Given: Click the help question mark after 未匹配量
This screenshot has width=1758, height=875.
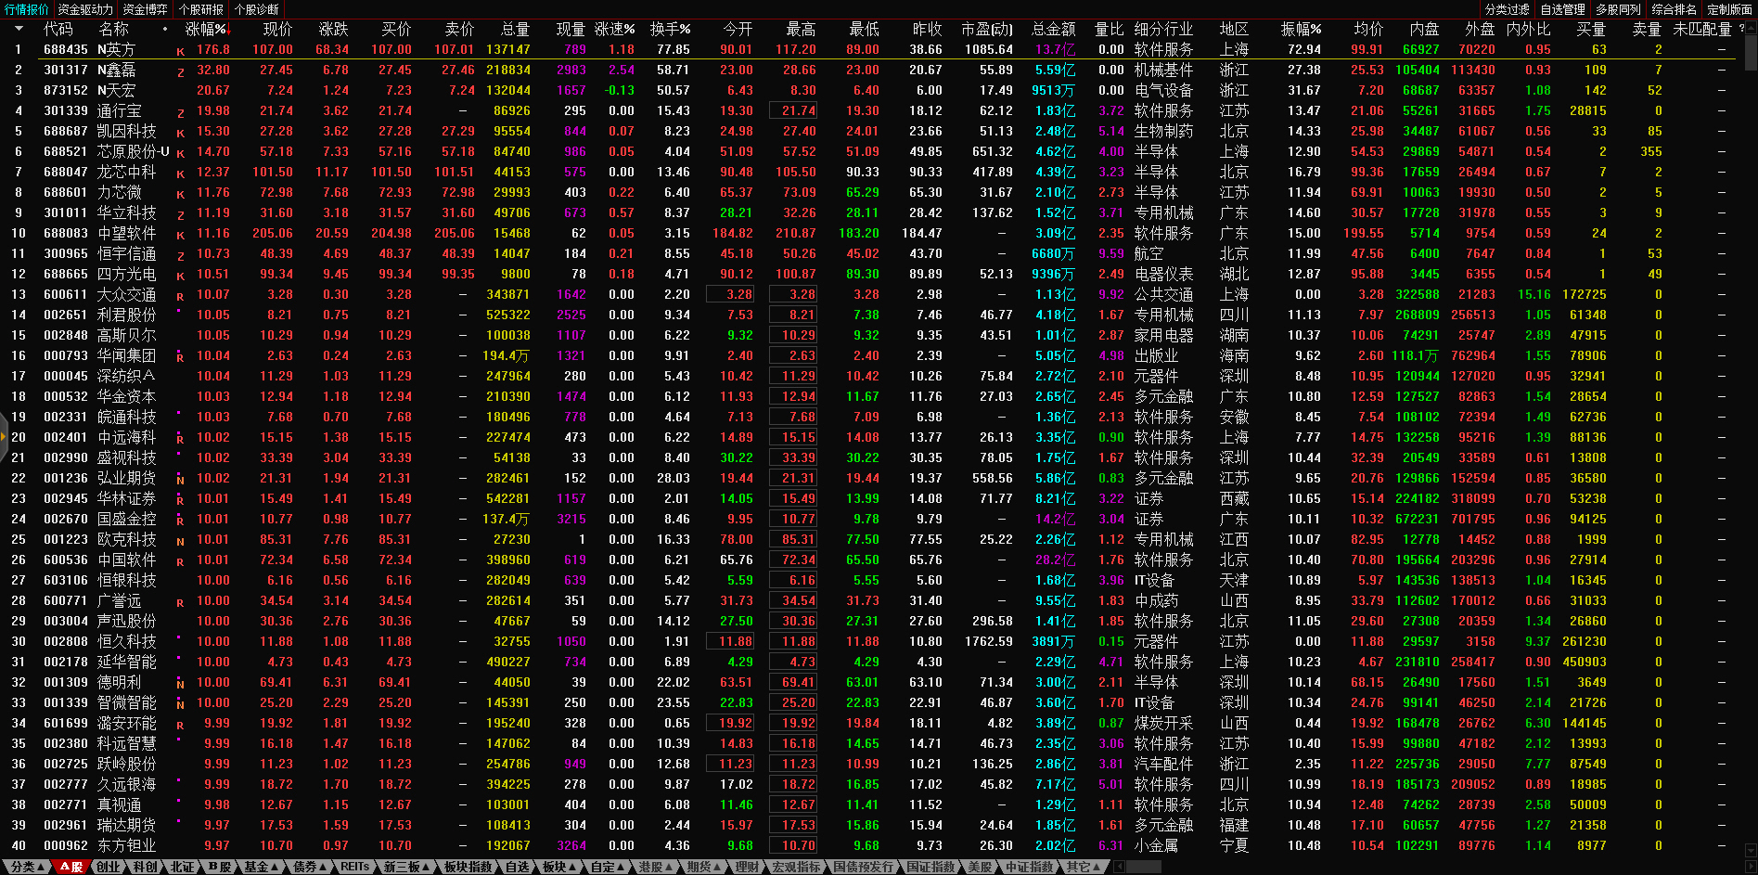Looking at the screenshot, I should (1741, 29).
